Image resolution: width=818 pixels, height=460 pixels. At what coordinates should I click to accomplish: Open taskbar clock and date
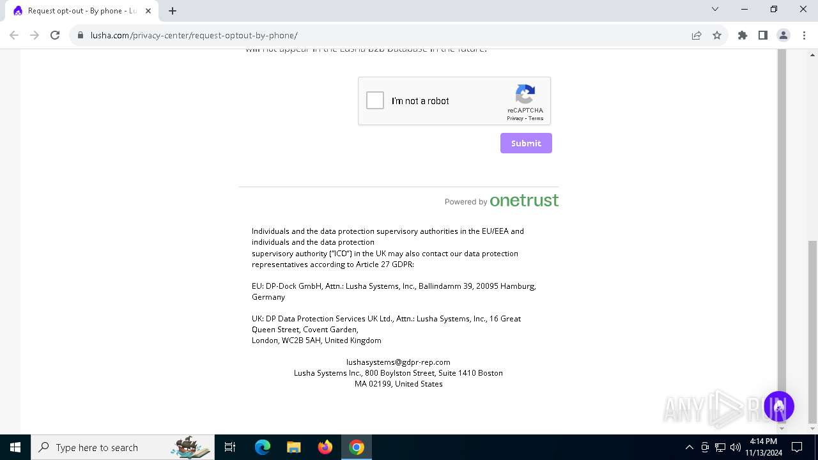coord(763,447)
